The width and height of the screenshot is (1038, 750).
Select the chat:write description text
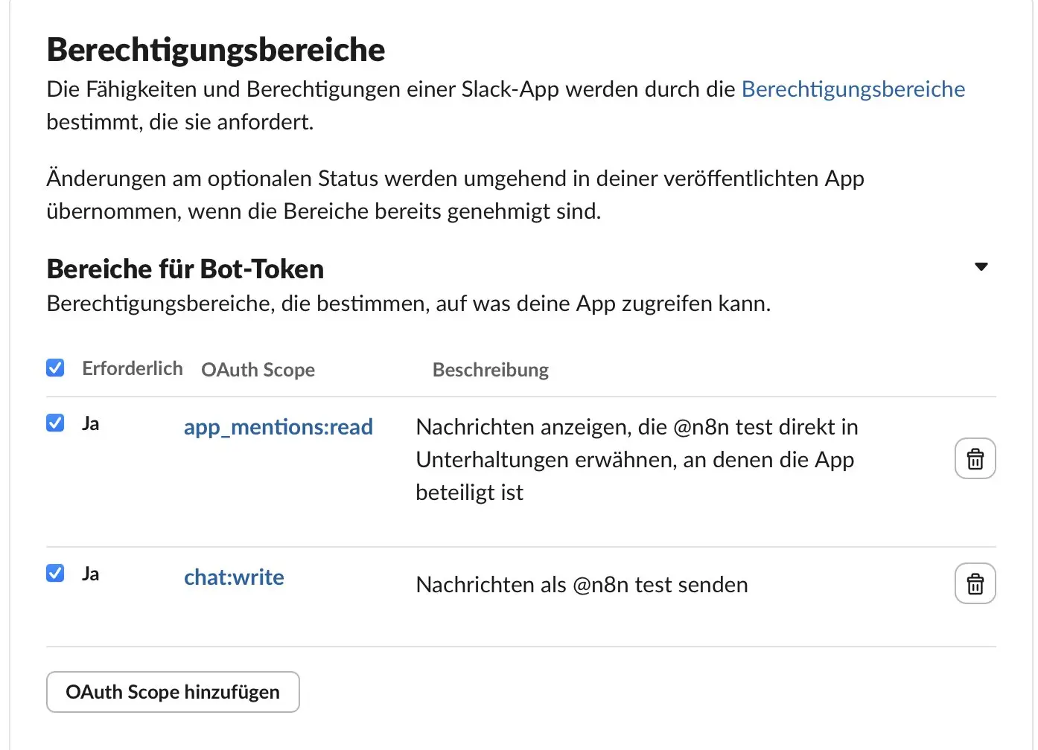[x=582, y=584]
